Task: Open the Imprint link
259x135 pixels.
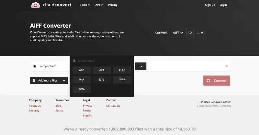Action: 88,115
